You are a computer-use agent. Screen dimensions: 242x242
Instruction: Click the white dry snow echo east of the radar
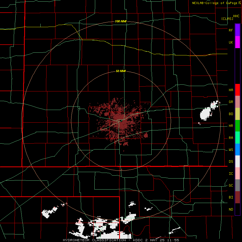pyautogui.click(x=206, y=114)
